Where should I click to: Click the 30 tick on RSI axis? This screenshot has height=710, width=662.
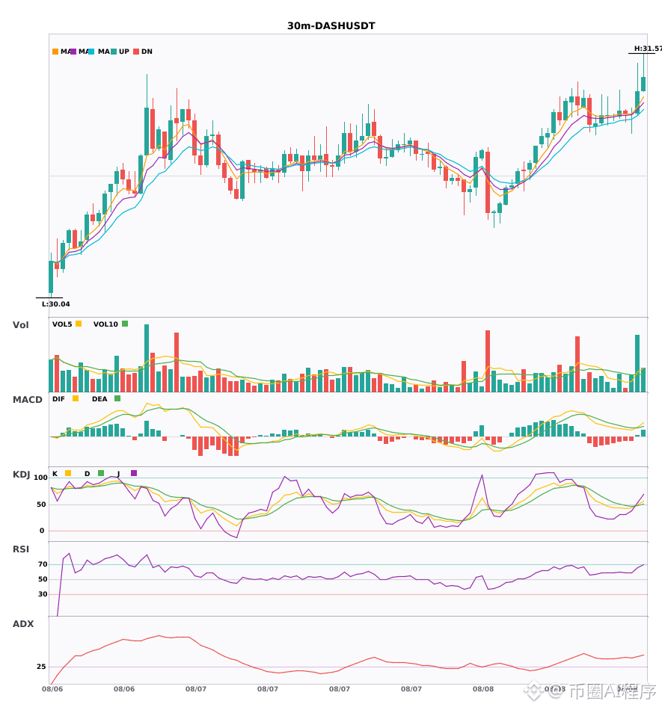[43, 594]
